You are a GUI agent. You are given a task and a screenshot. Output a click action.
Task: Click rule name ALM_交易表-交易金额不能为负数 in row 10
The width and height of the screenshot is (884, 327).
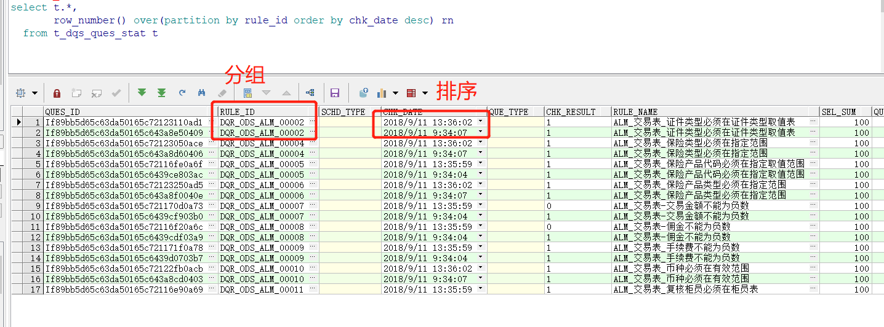(681, 216)
